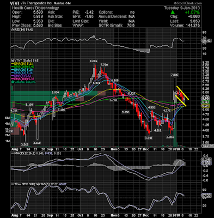The image size is (214, 218).
Task: Click the 8.085 peak price label
Action: coord(94,62)
